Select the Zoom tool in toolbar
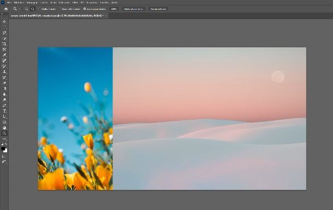Screen dimensions: 333x210 coord(4,133)
